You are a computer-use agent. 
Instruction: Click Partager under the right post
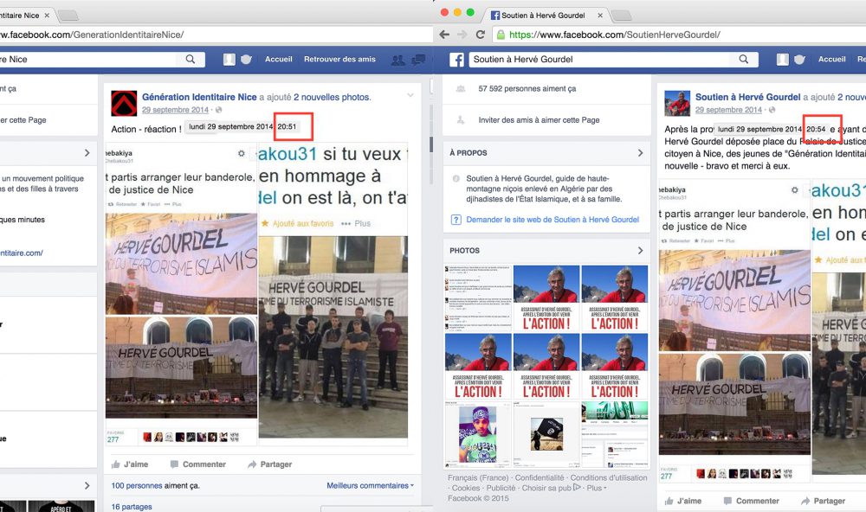pyautogui.click(x=823, y=501)
